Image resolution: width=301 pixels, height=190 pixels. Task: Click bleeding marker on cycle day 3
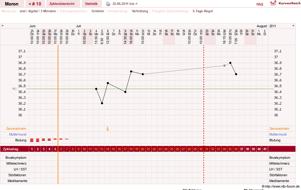coord(43,140)
